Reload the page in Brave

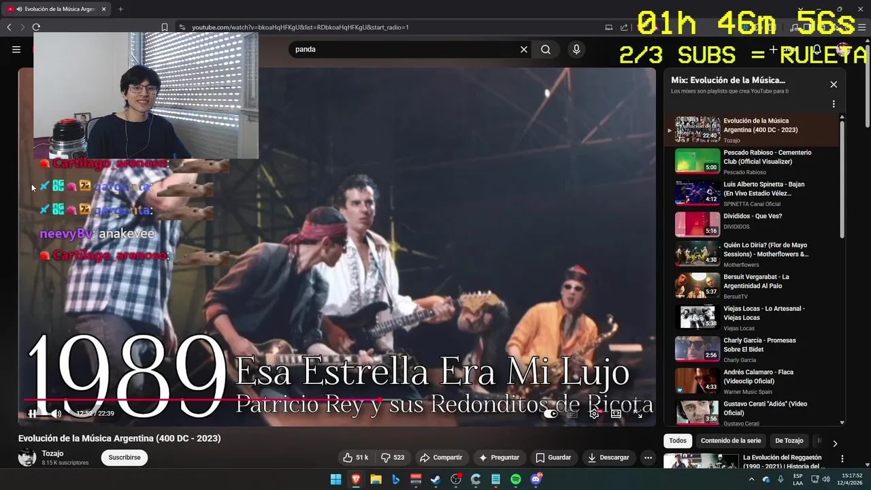point(36,27)
